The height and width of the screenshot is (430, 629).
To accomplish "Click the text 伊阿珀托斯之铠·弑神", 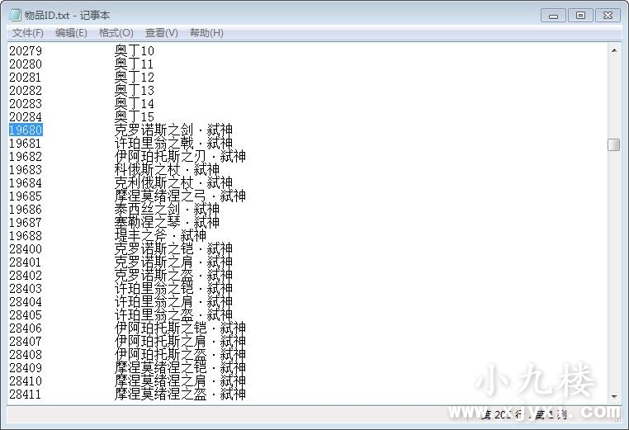I will click(180, 328).
